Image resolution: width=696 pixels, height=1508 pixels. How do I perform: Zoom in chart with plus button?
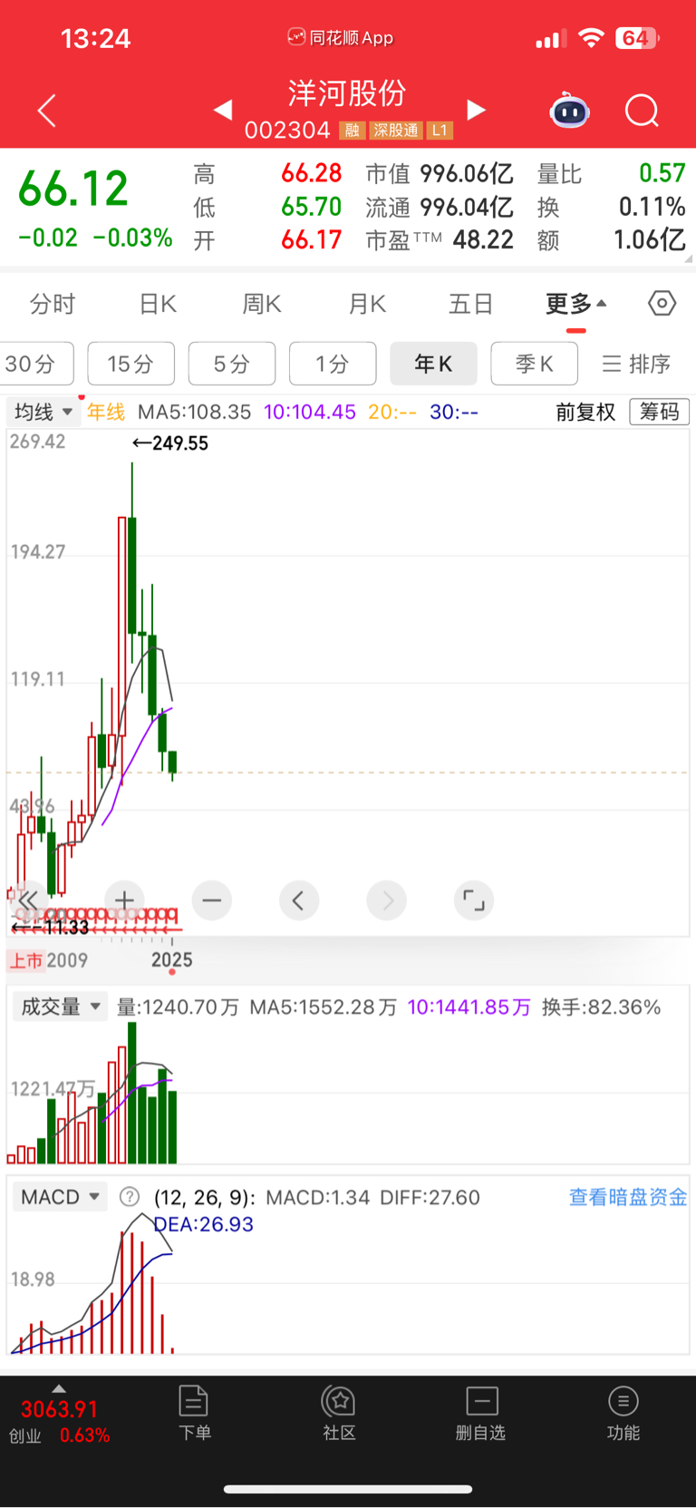coord(124,900)
